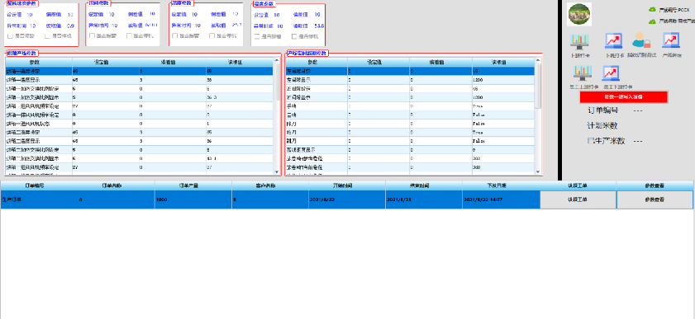
Task: Tick alarm checkbox in panel reading NULL
Action: 93,35
